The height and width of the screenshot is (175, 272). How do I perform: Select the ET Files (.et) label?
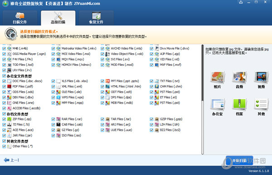[x=168, y=97]
